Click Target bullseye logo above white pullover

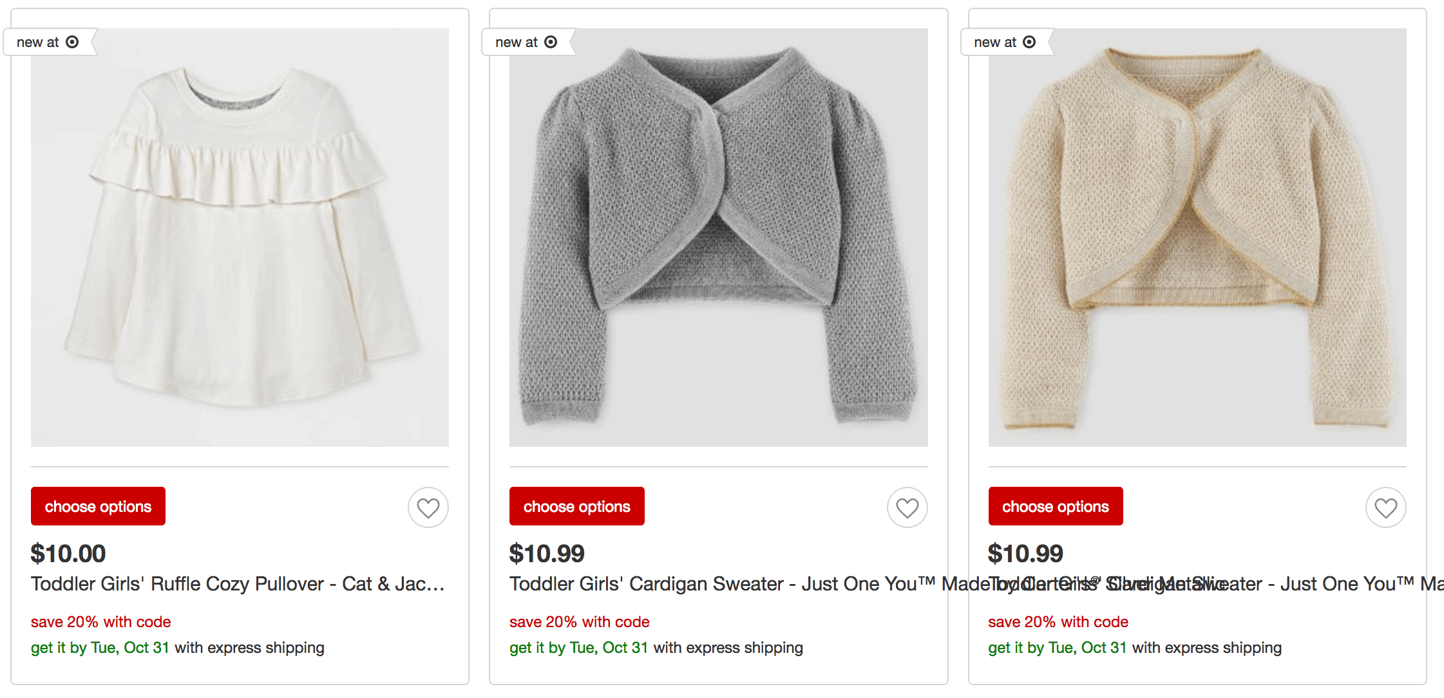(72, 42)
